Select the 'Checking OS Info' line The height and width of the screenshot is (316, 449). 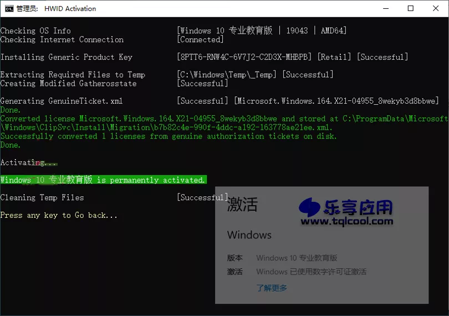[x=35, y=30]
